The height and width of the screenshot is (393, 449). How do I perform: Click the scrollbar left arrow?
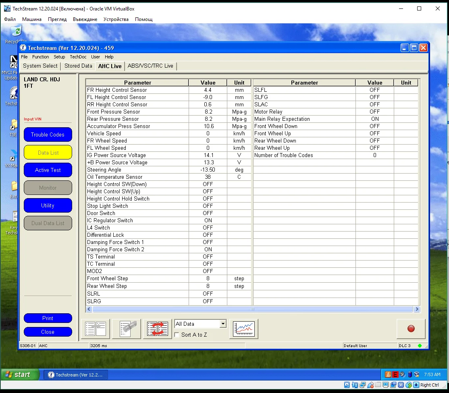(x=89, y=309)
